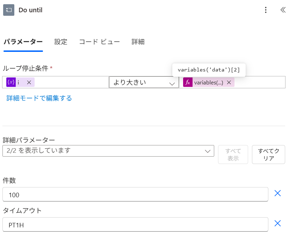The height and width of the screenshot is (240, 289).
Task: Open the three-dot options menu
Action: (x=266, y=10)
